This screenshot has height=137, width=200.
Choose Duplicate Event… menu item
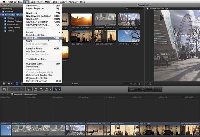click(42, 63)
